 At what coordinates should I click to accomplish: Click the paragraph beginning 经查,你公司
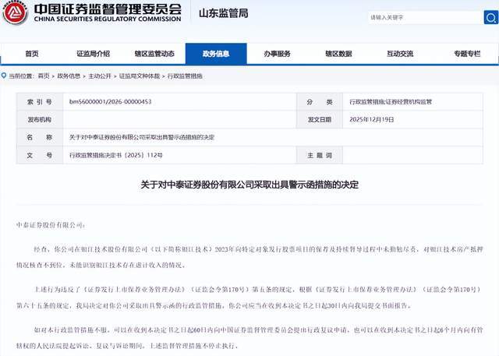tap(249, 257)
